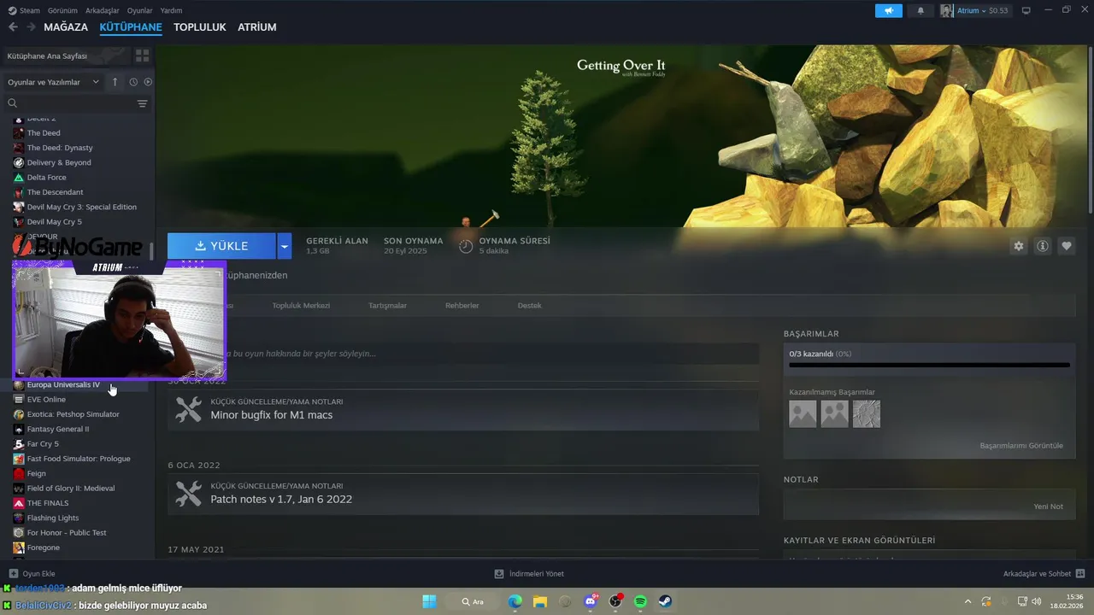Select For Honor - Public Test

coord(67,533)
